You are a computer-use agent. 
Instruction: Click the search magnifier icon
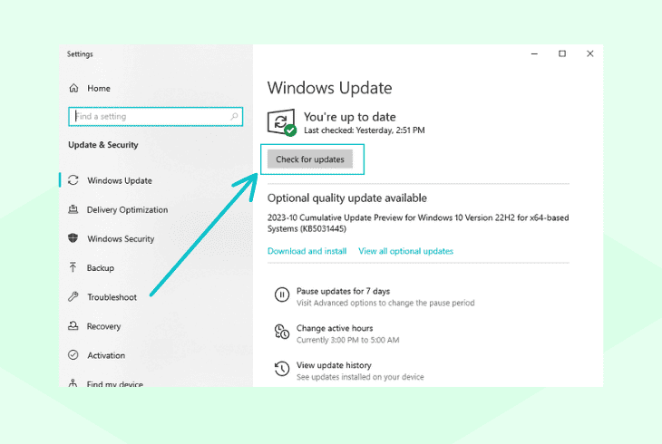coord(234,116)
